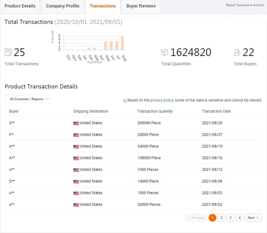View the Buyer Reviews tab

[x=141, y=6]
